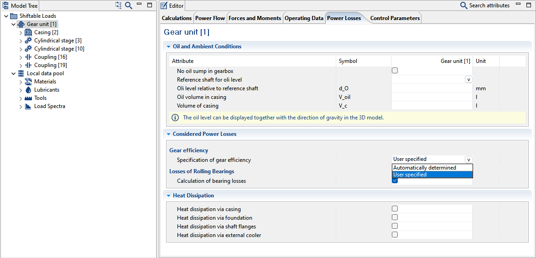Click the Casing [2] icon
The width and height of the screenshot is (536, 258).
coord(28,32)
